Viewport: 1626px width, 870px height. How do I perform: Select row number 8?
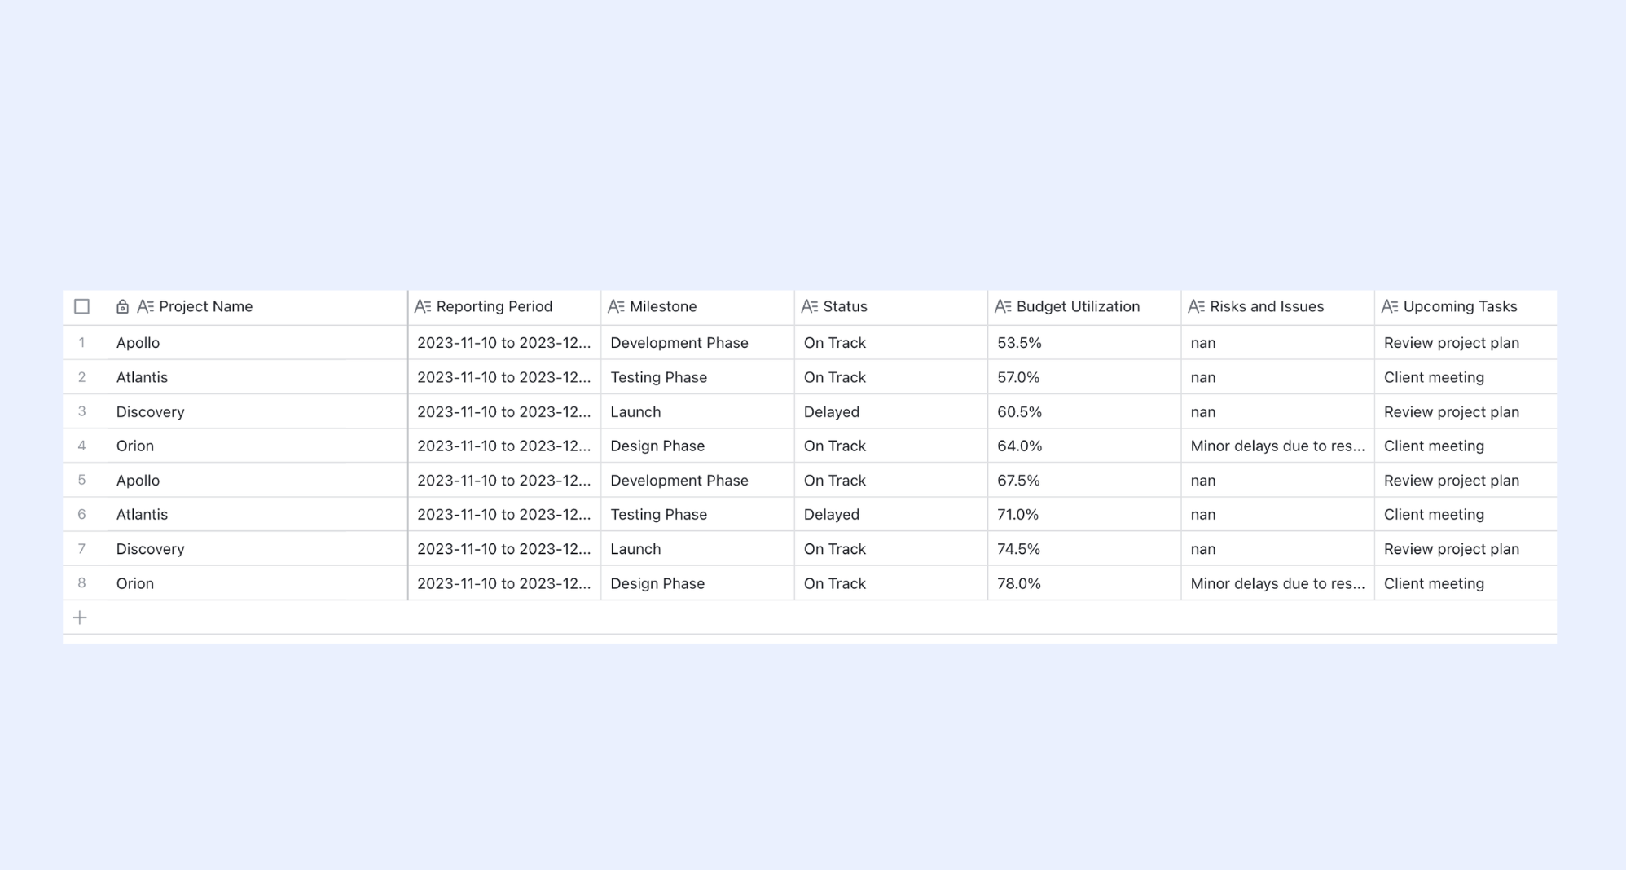pos(81,583)
